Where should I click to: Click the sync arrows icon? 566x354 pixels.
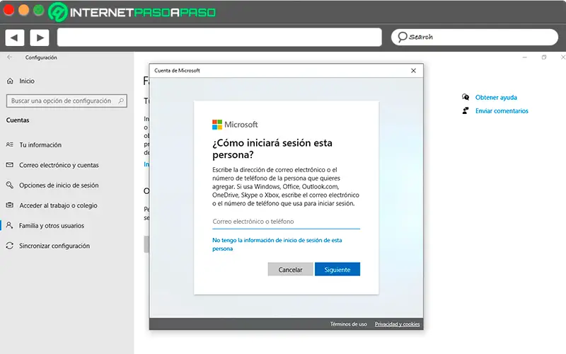[10, 246]
